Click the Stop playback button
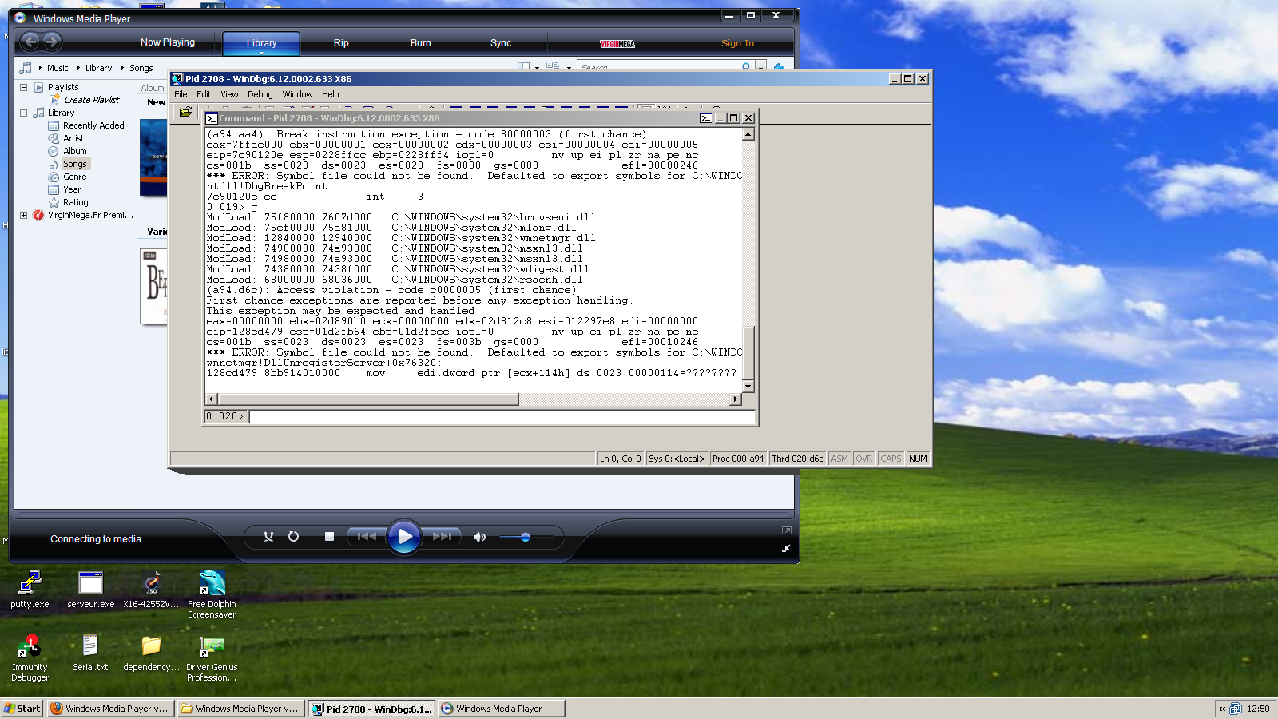The height and width of the screenshot is (719, 1278). [329, 537]
